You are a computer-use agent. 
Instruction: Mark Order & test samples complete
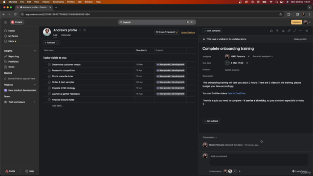[49, 82]
